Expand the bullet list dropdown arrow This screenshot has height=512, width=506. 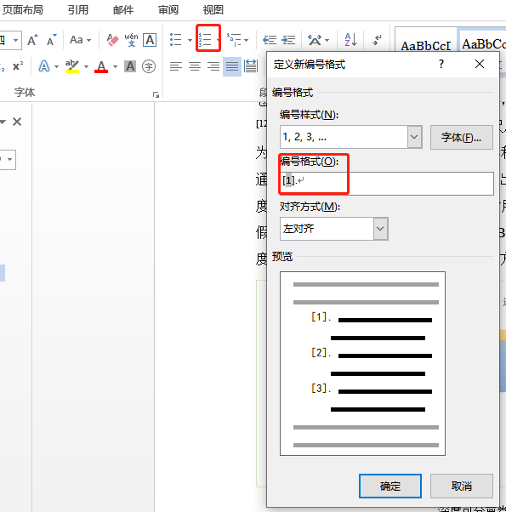tap(190, 40)
